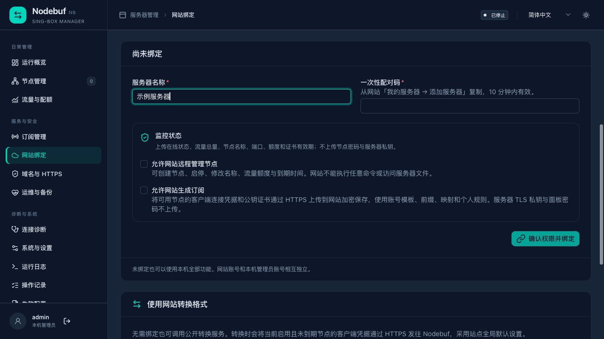Click the 订阅管理 broadcast icon

15,137
